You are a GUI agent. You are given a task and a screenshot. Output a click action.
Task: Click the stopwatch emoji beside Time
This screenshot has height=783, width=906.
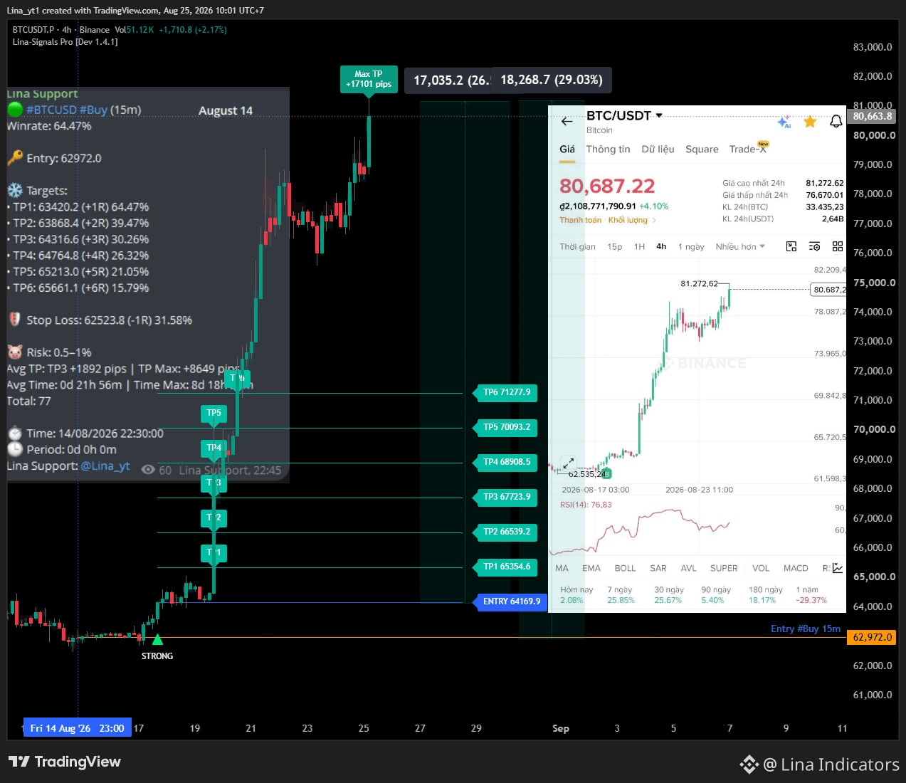pos(15,433)
